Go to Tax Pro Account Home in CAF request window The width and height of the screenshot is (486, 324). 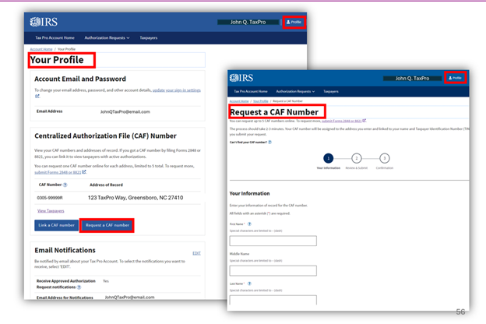point(251,91)
